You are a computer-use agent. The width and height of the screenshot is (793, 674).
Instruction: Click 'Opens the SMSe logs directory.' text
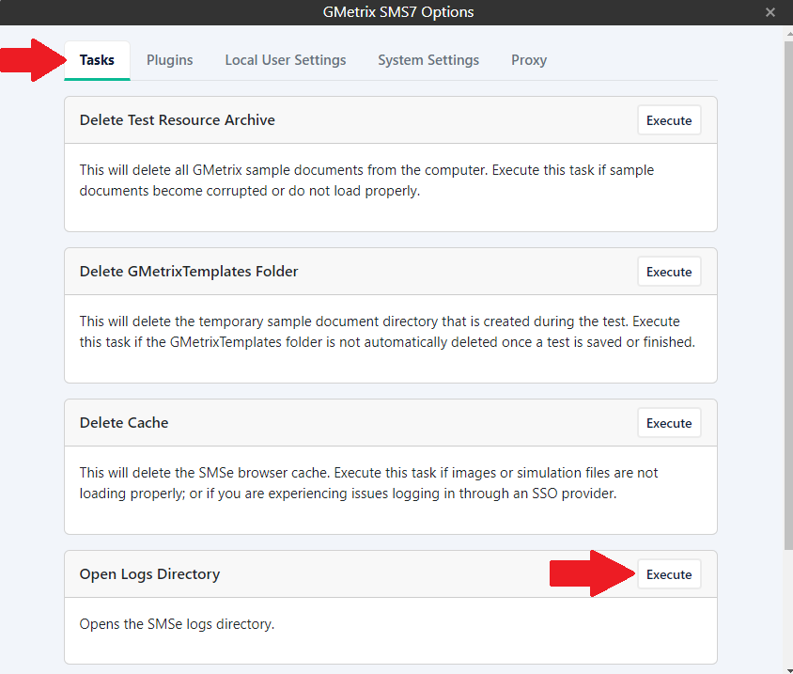pos(177,624)
